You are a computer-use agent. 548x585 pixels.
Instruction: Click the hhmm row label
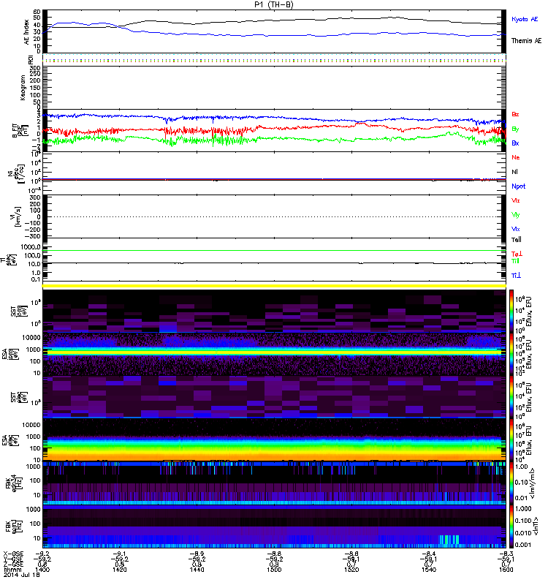[x=11, y=570]
